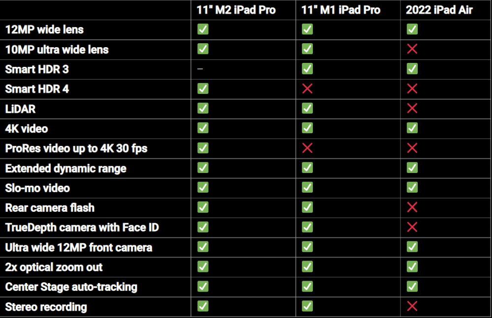Click M2 iPad Pro 12MP wide lens checkmark
The image size is (492, 318).
(203, 29)
